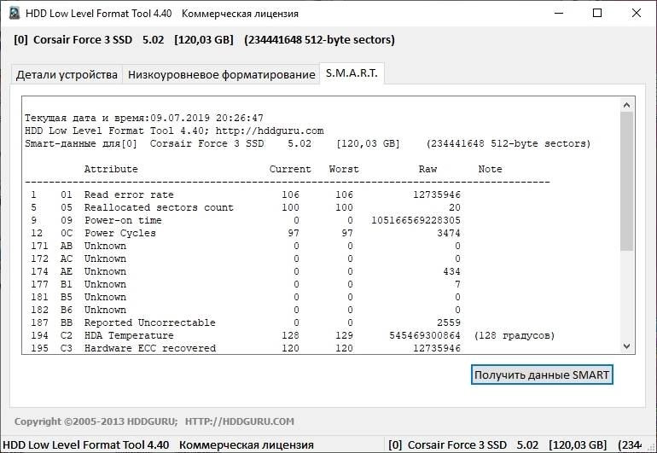Click the Worst column header
This screenshot has height=453, width=657.
click(344, 169)
